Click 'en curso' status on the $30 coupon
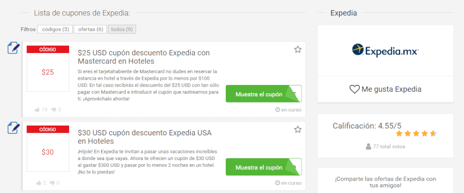This screenshot has width=464, height=193. pos(291,183)
